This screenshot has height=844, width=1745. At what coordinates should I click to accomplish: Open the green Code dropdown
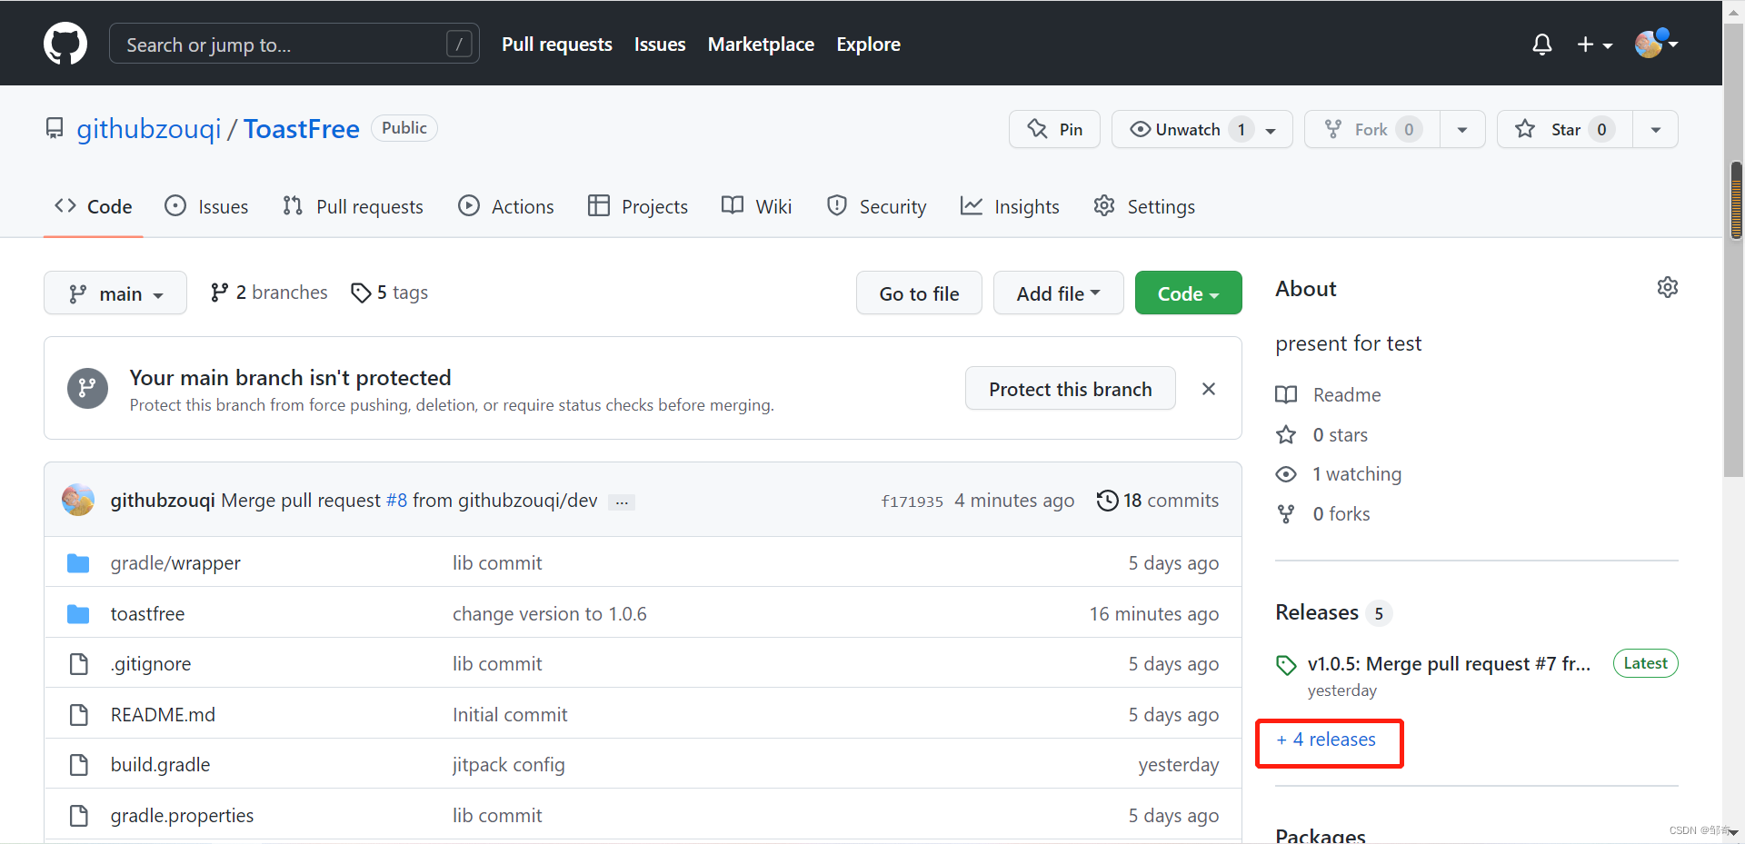point(1188,293)
